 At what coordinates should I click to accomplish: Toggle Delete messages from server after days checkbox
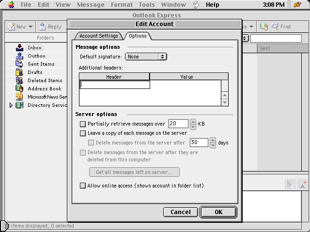coord(91,143)
